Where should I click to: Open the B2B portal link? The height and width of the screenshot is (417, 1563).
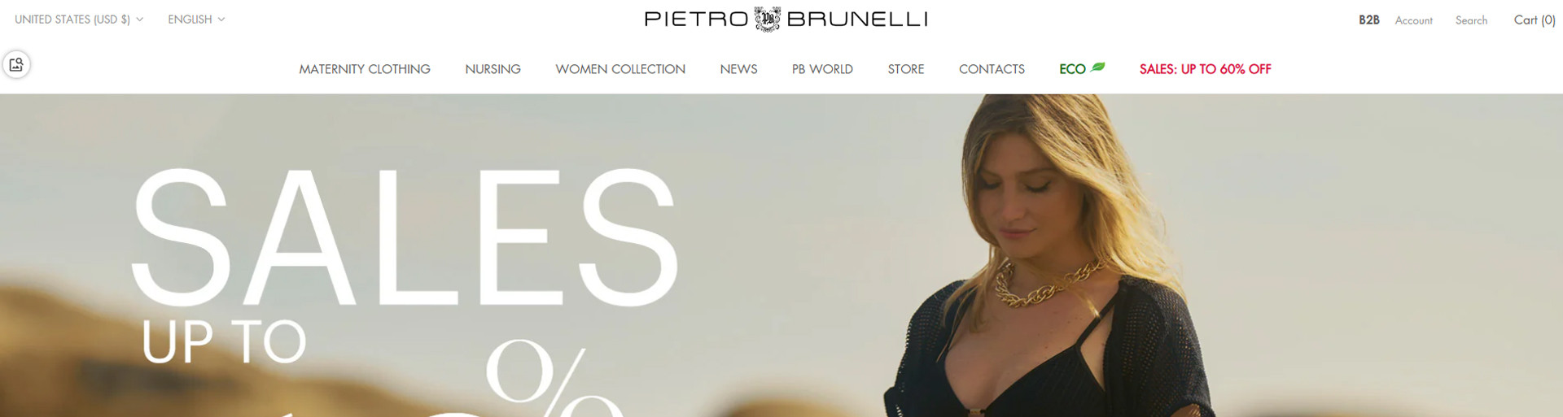pyautogui.click(x=1368, y=20)
